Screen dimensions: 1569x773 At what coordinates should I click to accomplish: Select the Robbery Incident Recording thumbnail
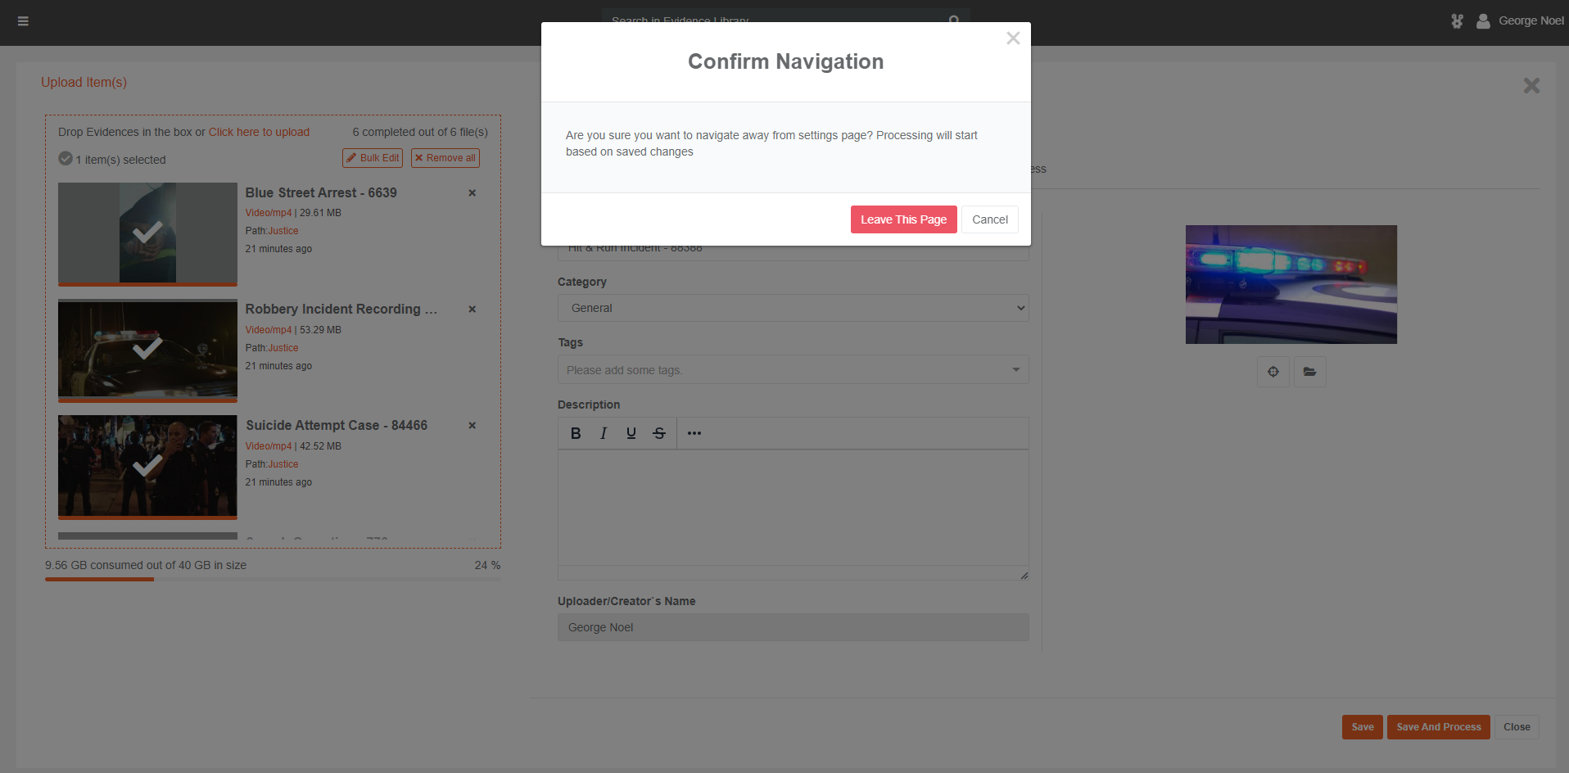pos(147,349)
